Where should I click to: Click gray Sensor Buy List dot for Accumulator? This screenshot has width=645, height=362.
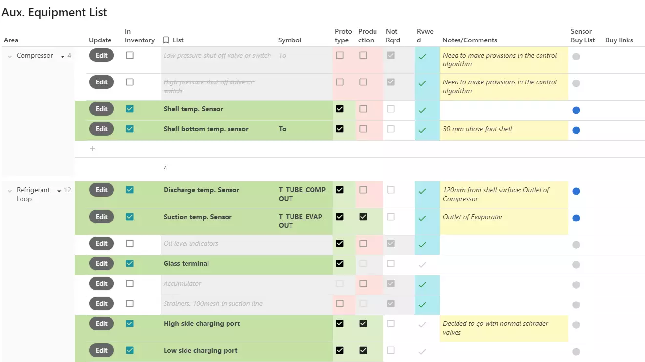pos(576,285)
